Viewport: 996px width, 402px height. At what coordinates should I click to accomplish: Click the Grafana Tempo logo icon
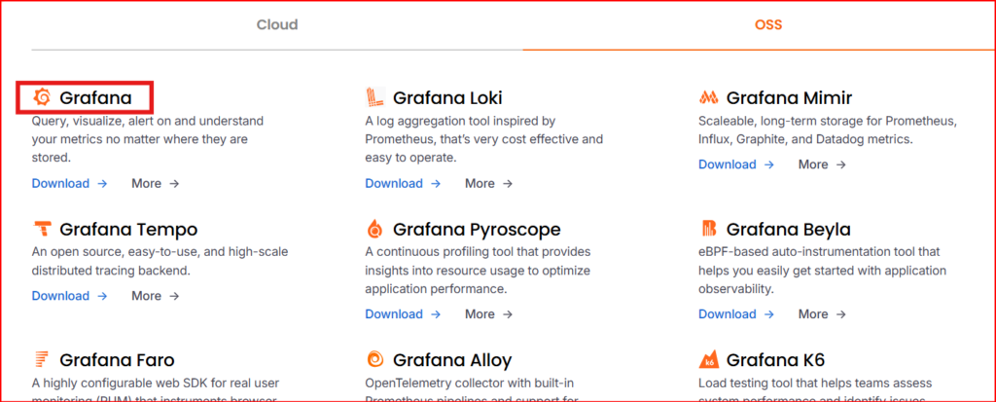[42, 228]
